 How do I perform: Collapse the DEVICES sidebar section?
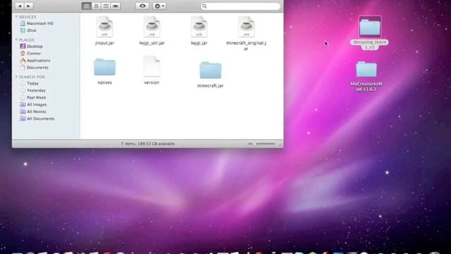(16, 17)
